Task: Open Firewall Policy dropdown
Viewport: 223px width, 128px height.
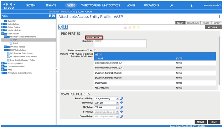Action: [117, 116]
